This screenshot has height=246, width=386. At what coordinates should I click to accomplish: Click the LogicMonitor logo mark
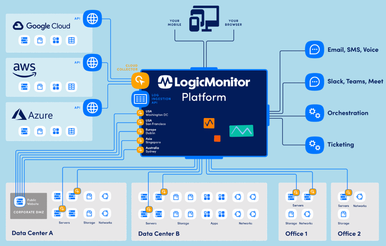165,82
